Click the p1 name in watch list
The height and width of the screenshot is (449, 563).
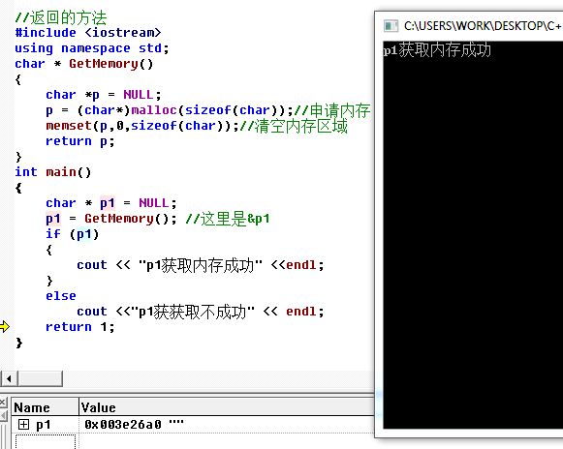pos(43,425)
